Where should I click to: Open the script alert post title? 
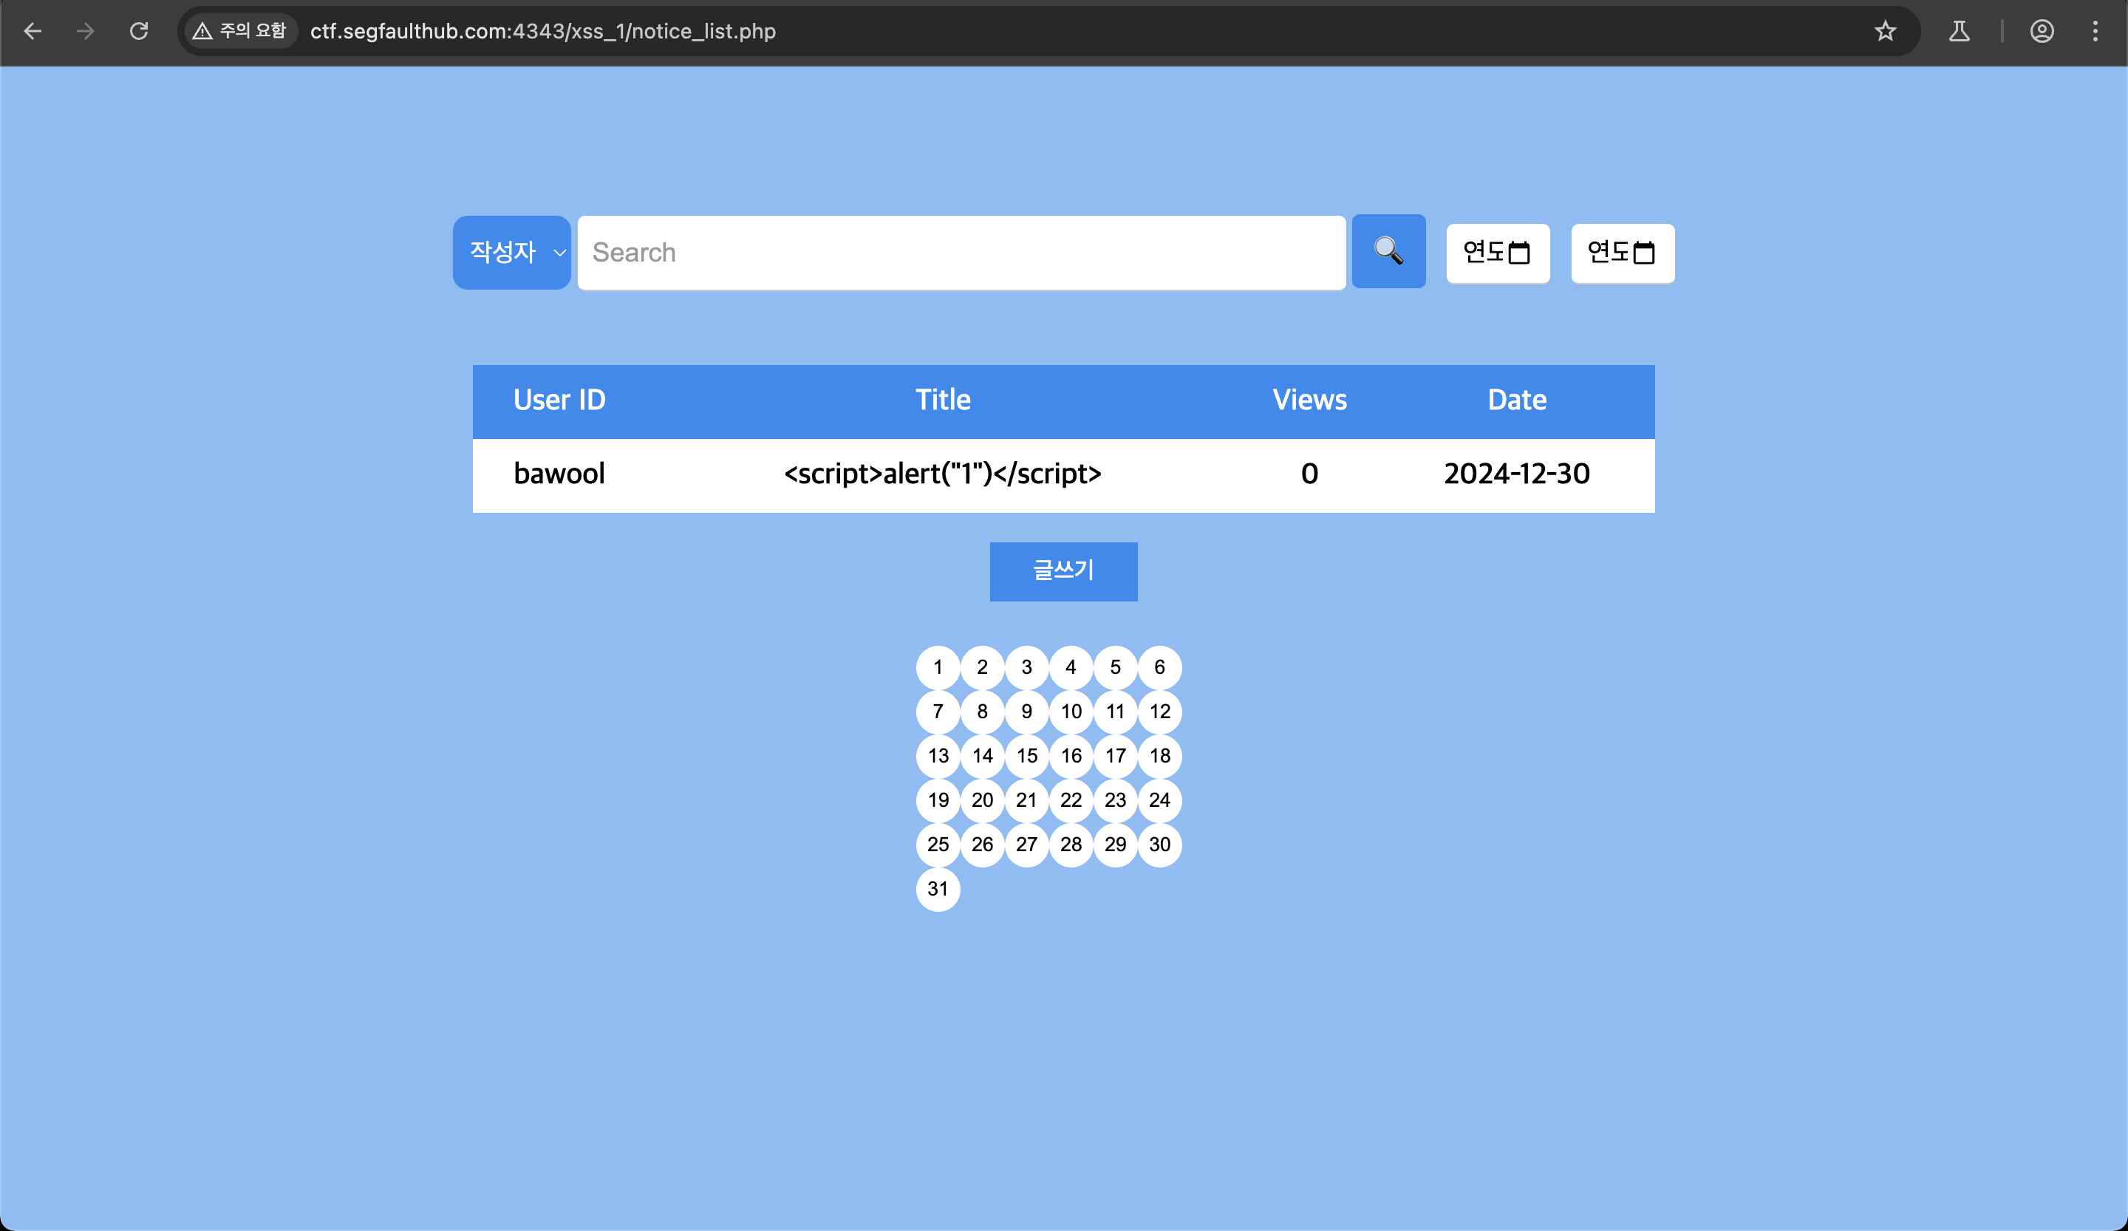tap(942, 474)
